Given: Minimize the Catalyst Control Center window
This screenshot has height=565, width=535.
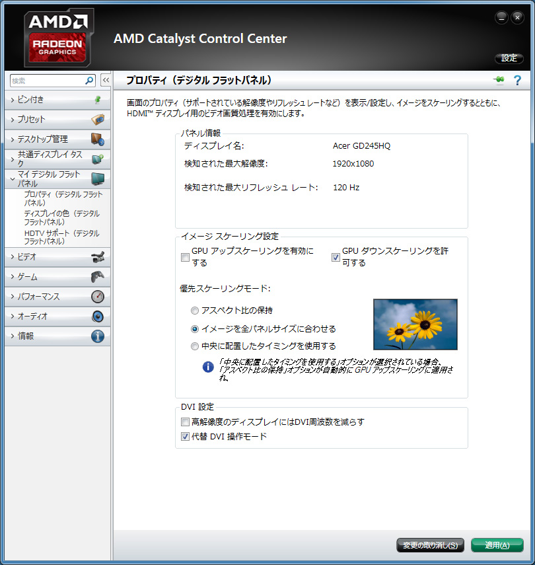Looking at the screenshot, I should point(501,17).
